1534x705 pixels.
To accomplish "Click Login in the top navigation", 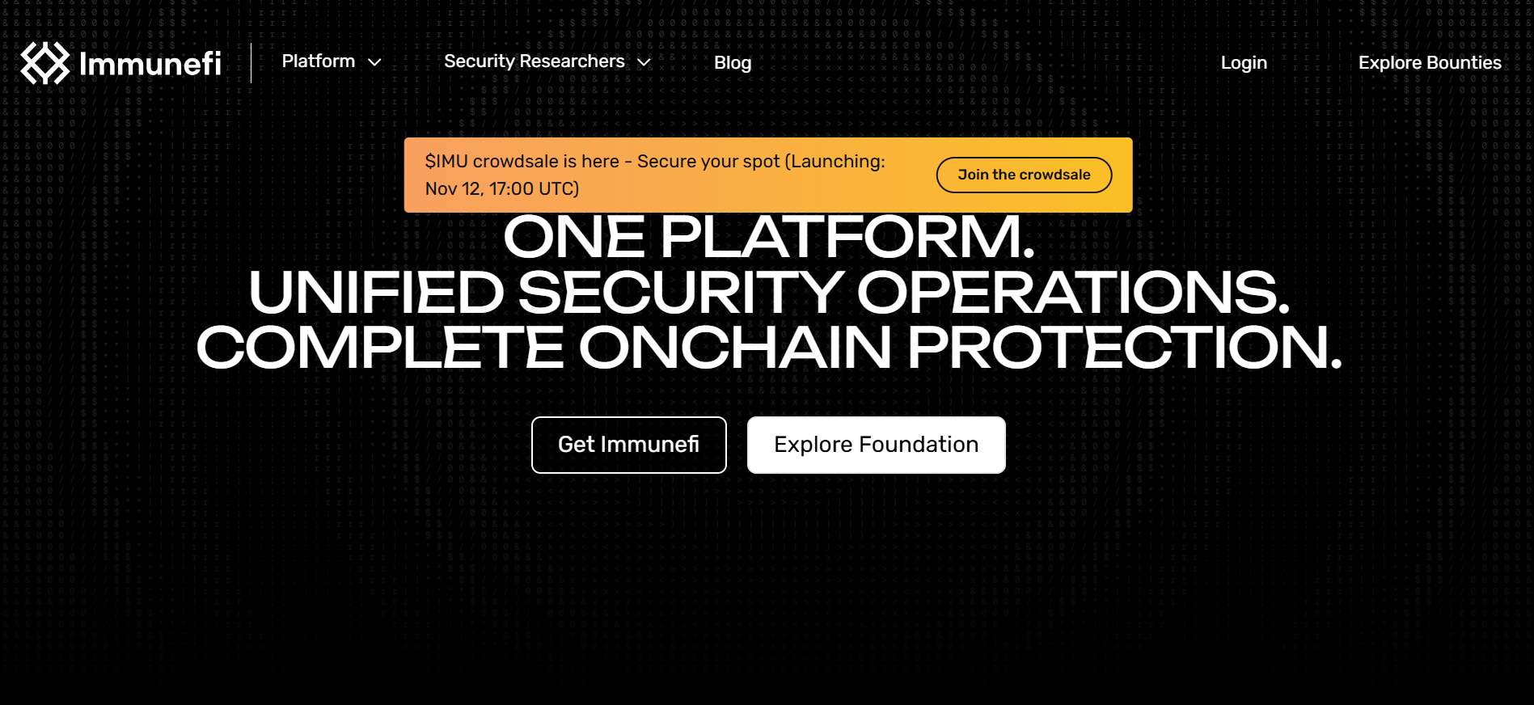I will pyautogui.click(x=1244, y=63).
